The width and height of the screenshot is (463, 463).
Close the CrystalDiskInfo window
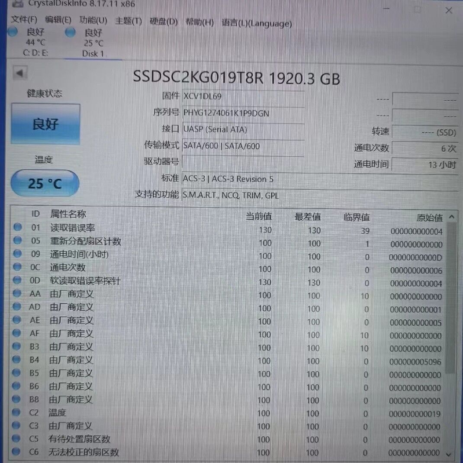[449, 11]
